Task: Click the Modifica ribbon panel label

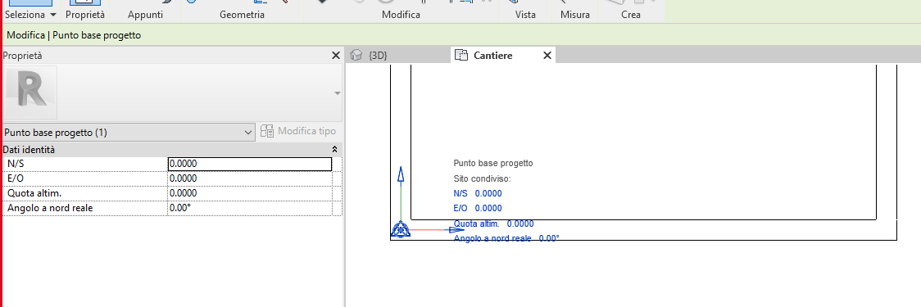Action: pyautogui.click(x=401, y=14)
